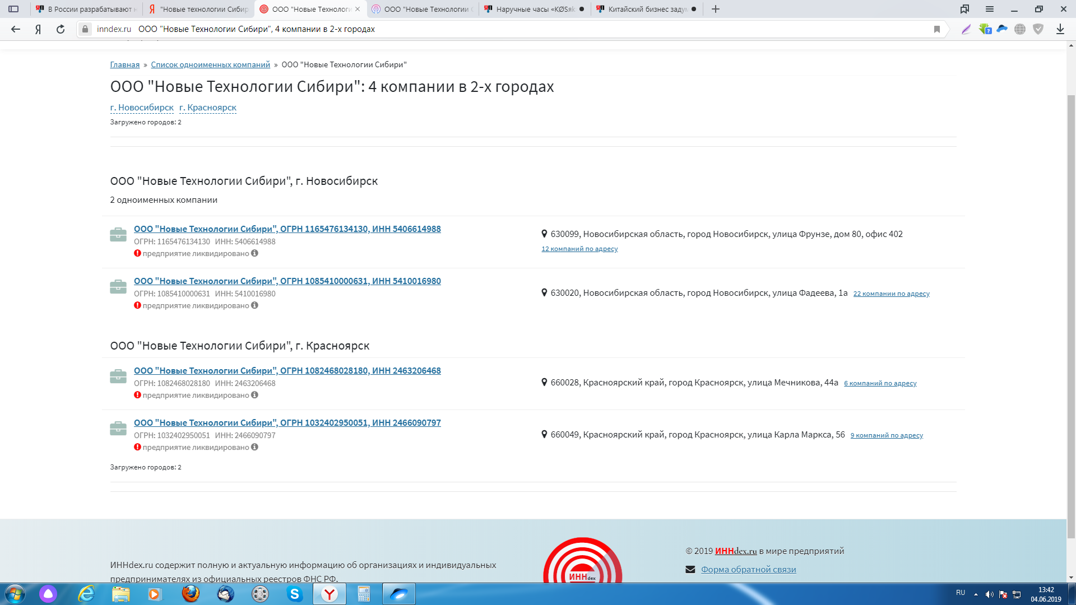1076x605 pixels.
Task: Open Calculator from the taskbar
Action: tap(364, 594)
